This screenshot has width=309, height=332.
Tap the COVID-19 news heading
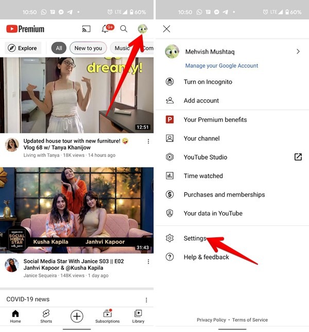[28, 299]
